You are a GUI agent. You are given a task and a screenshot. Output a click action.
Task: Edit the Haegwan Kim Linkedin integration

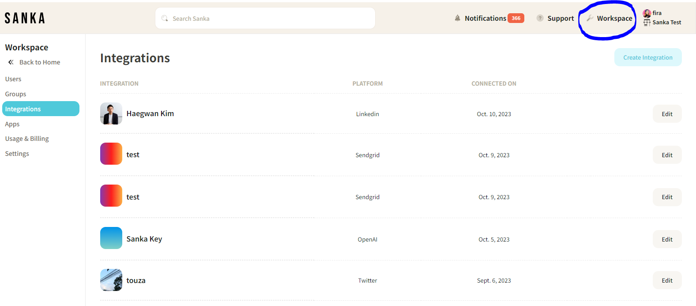(667, 114)
